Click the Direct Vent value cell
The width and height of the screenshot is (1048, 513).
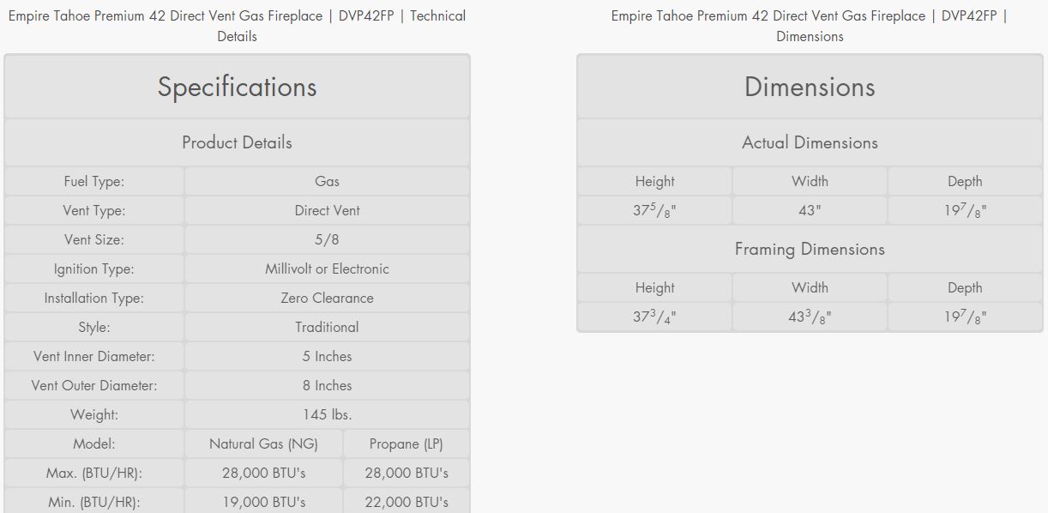[x=327, y=210]
